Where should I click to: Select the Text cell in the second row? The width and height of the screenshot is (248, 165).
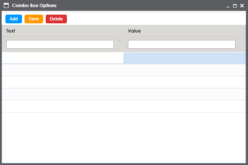63,70
